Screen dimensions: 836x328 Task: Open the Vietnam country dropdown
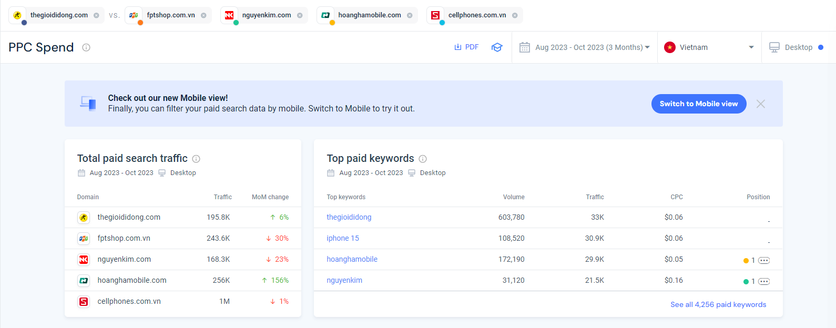tap(709, 47)
